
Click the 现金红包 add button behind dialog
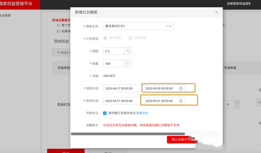click(62, 52)
